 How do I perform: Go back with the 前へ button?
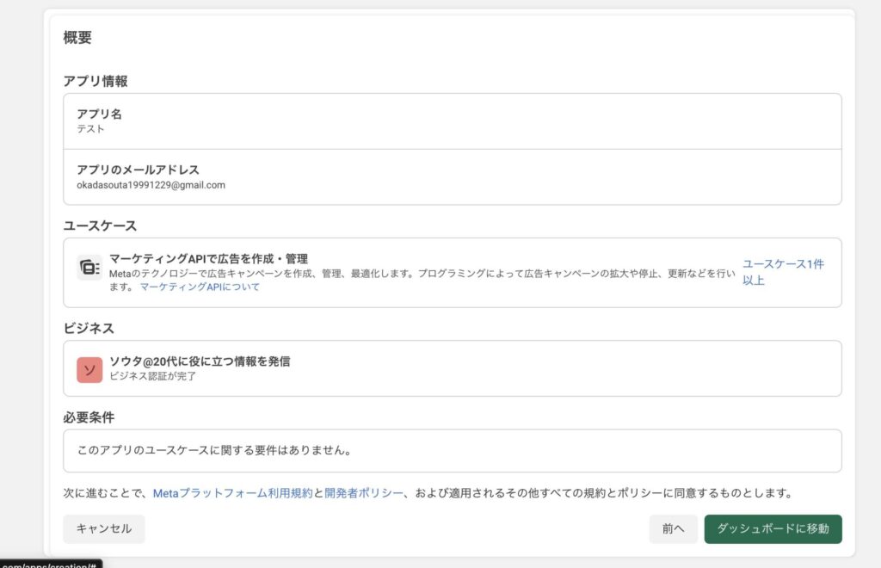tap(673, 529)
